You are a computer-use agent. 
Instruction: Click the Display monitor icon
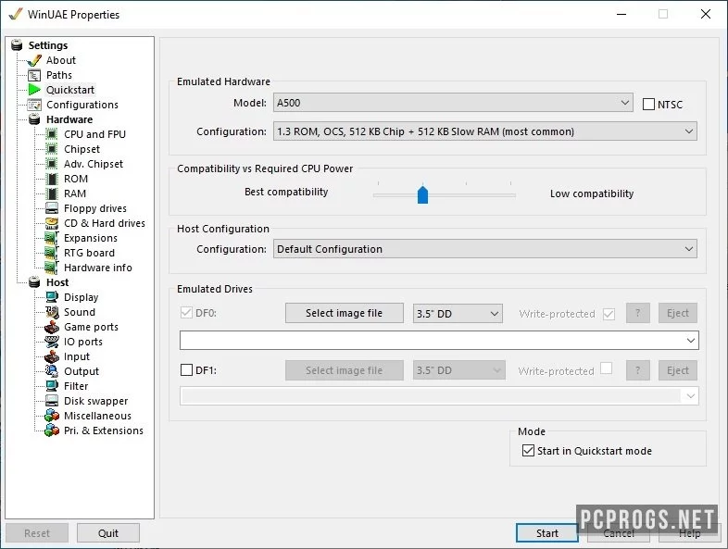coord(52,297)
